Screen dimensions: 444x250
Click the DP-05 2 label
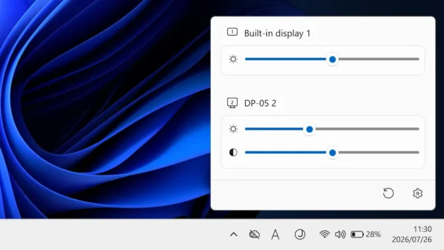260,103
